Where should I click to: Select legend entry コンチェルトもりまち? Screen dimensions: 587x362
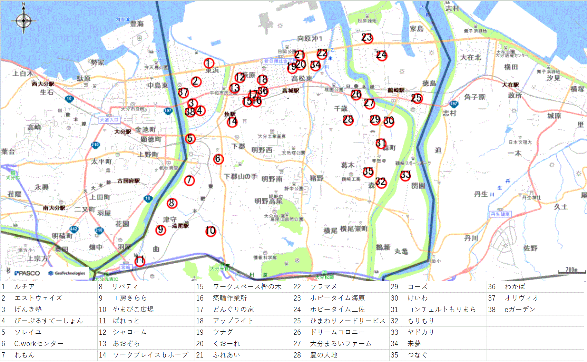(442, 309)
